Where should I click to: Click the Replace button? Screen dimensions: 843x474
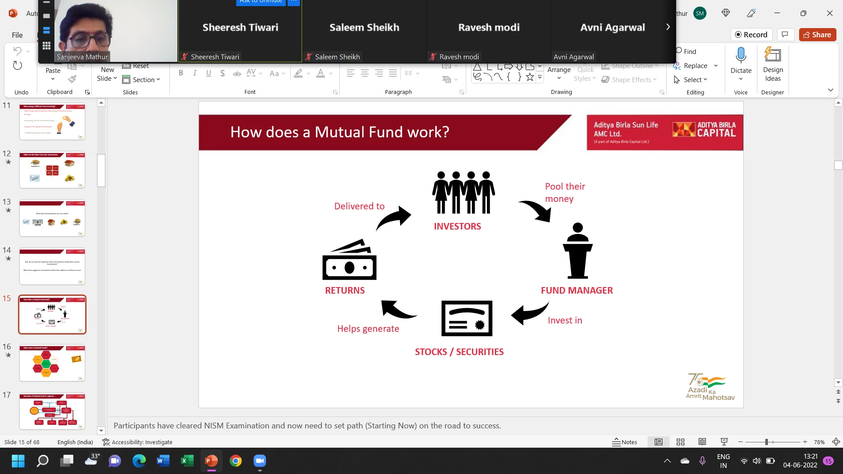pyautogui.click(x=691, y=65)
